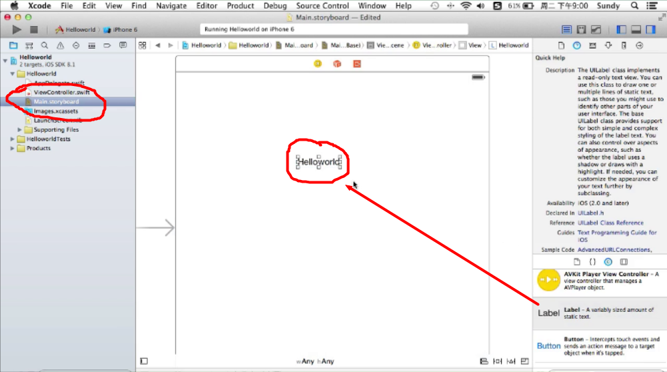Show the Connections inspector
This screenshot has width=667, height=372.
640,45
